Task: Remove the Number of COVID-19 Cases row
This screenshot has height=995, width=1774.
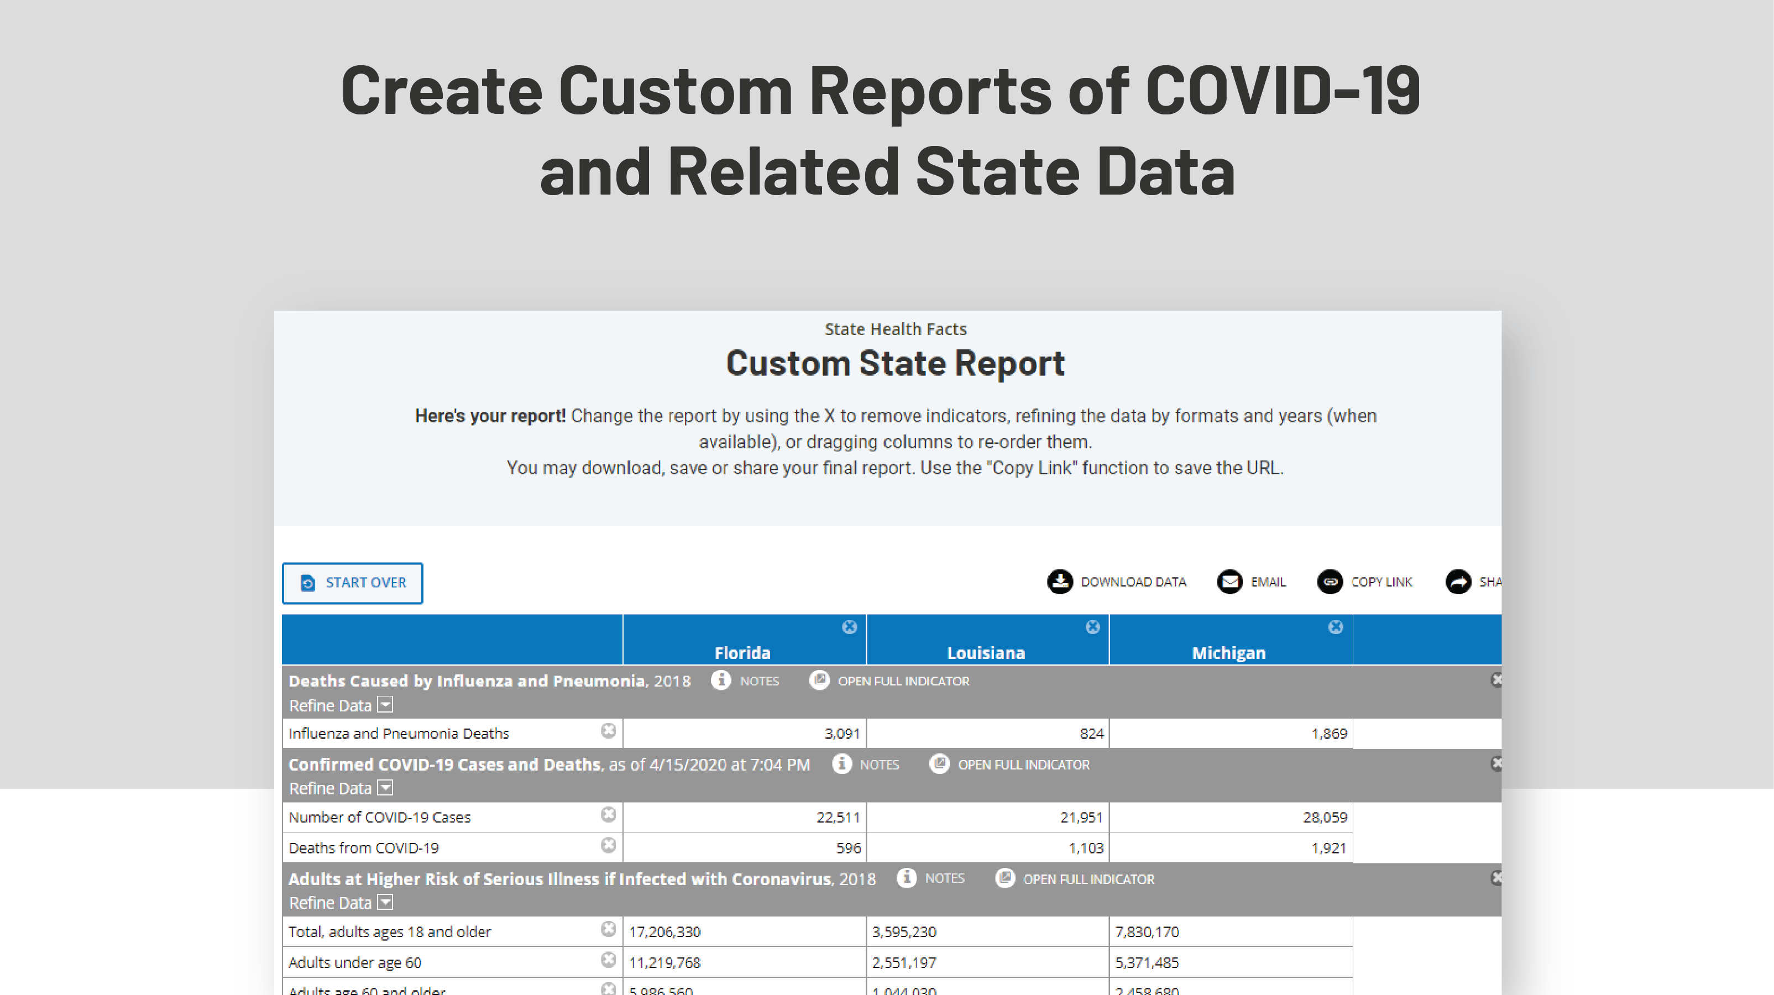Action: pos(608,815)
